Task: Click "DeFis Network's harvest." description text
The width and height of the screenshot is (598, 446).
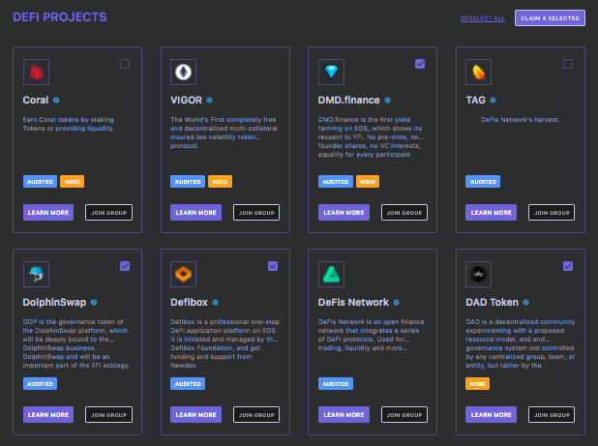Action: click(x=521, y=120)
